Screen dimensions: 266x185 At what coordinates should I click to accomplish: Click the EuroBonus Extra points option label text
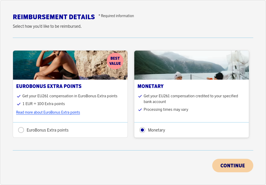pos(48,130)
